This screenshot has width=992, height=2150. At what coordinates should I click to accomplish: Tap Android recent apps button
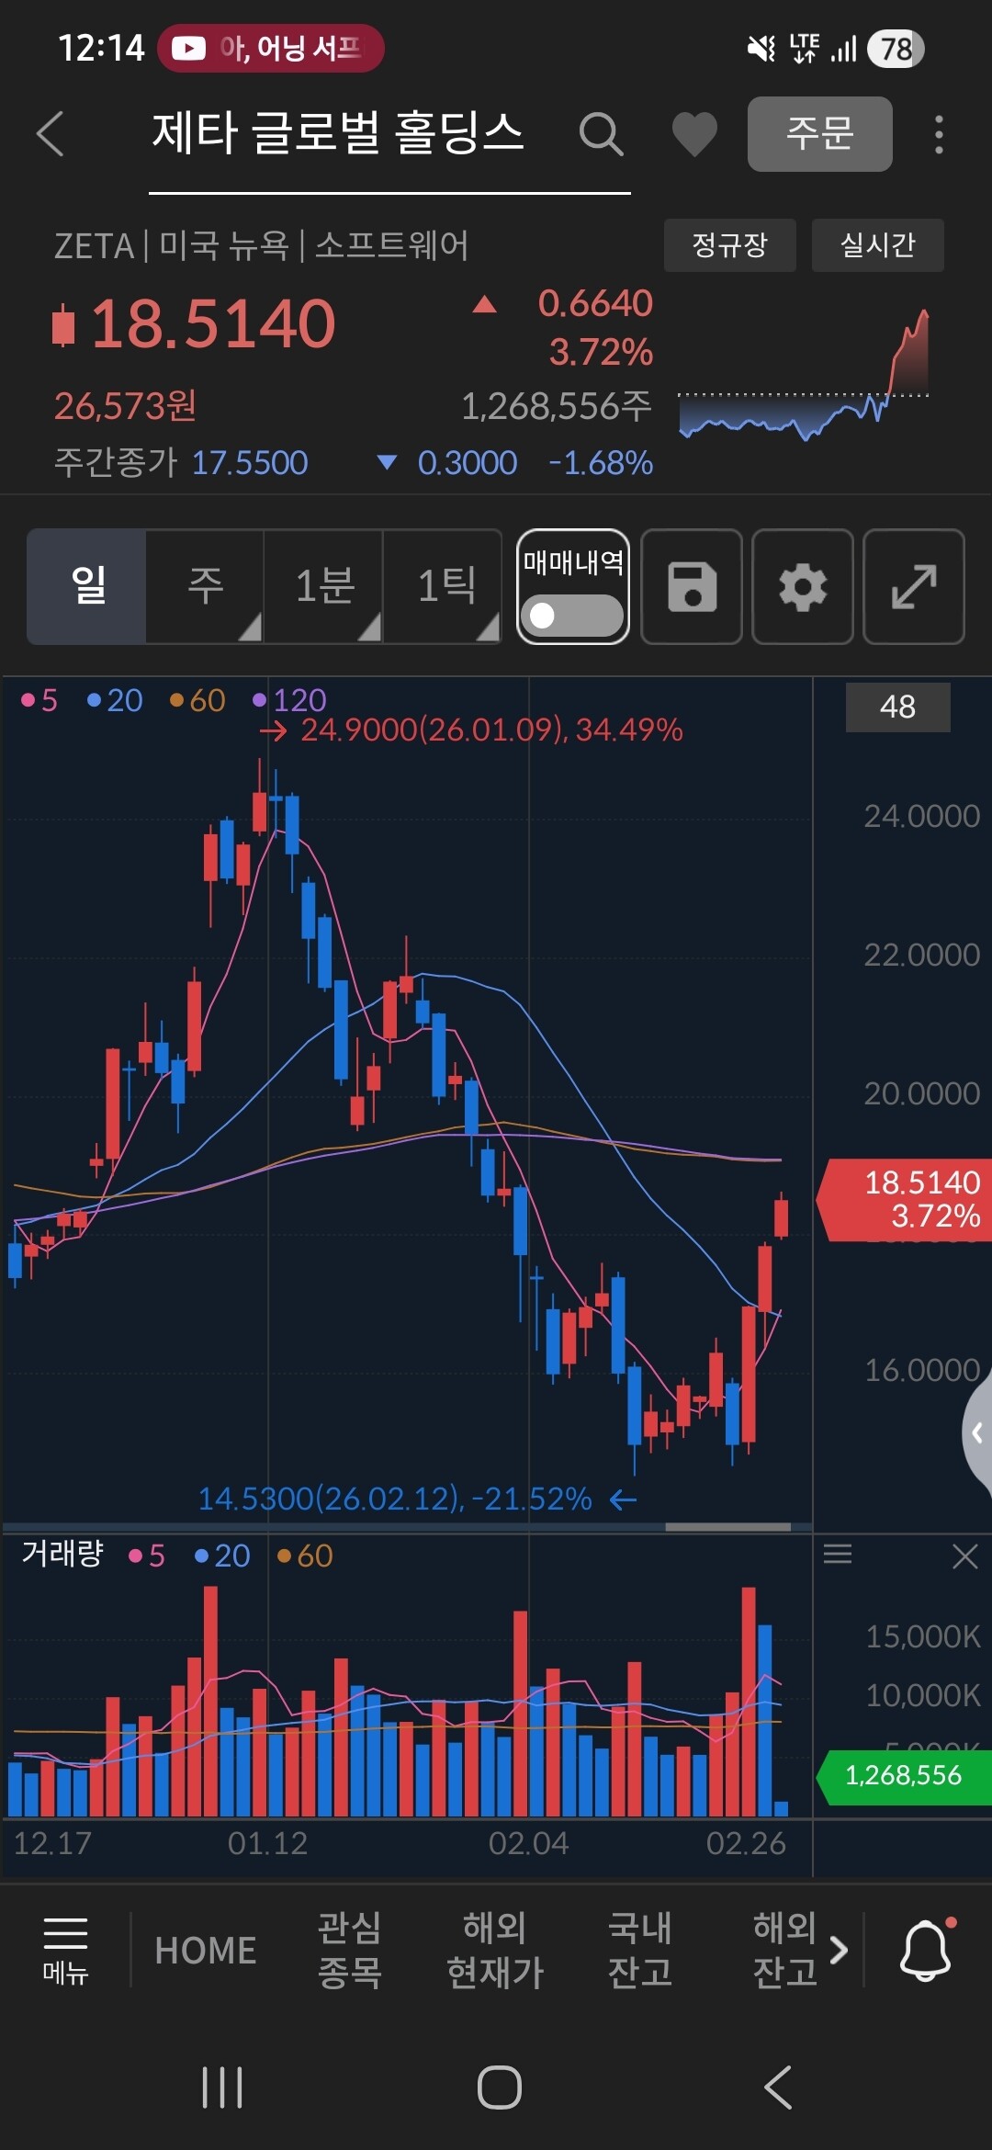pos(222,2088)
